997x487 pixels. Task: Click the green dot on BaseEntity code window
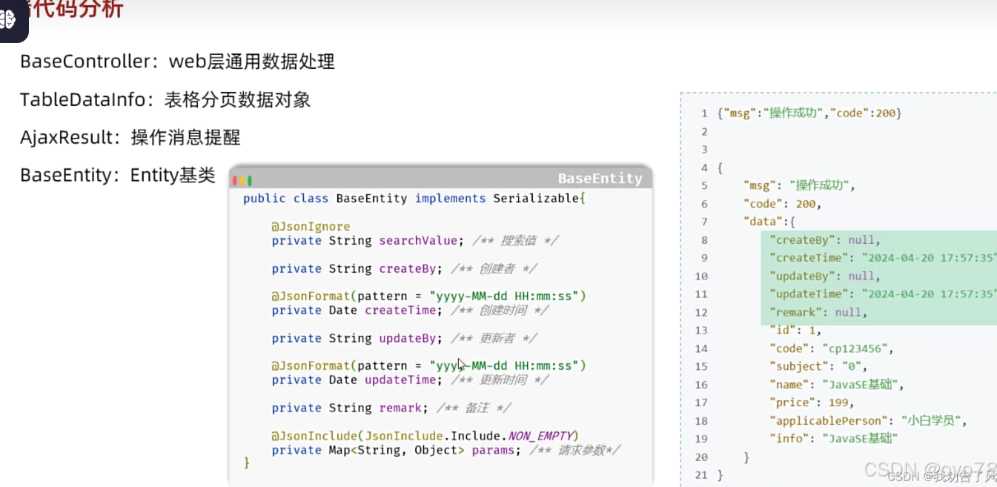(x=250, y=180)
